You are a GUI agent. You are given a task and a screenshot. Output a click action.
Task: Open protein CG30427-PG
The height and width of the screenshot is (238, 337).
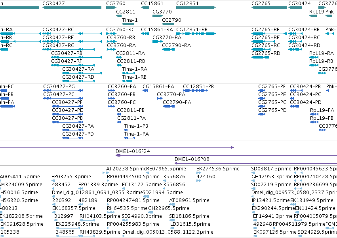(63, 91)
